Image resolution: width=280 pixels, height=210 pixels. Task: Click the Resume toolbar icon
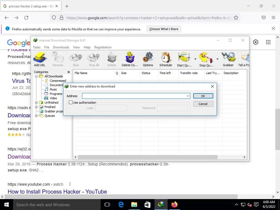tap(58, 59)
